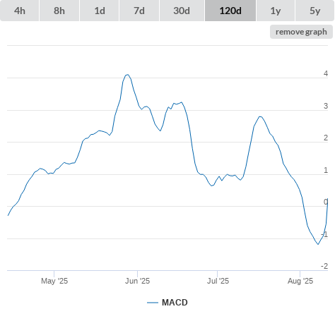Click the y-axis value -2 label

coord(324,266)
